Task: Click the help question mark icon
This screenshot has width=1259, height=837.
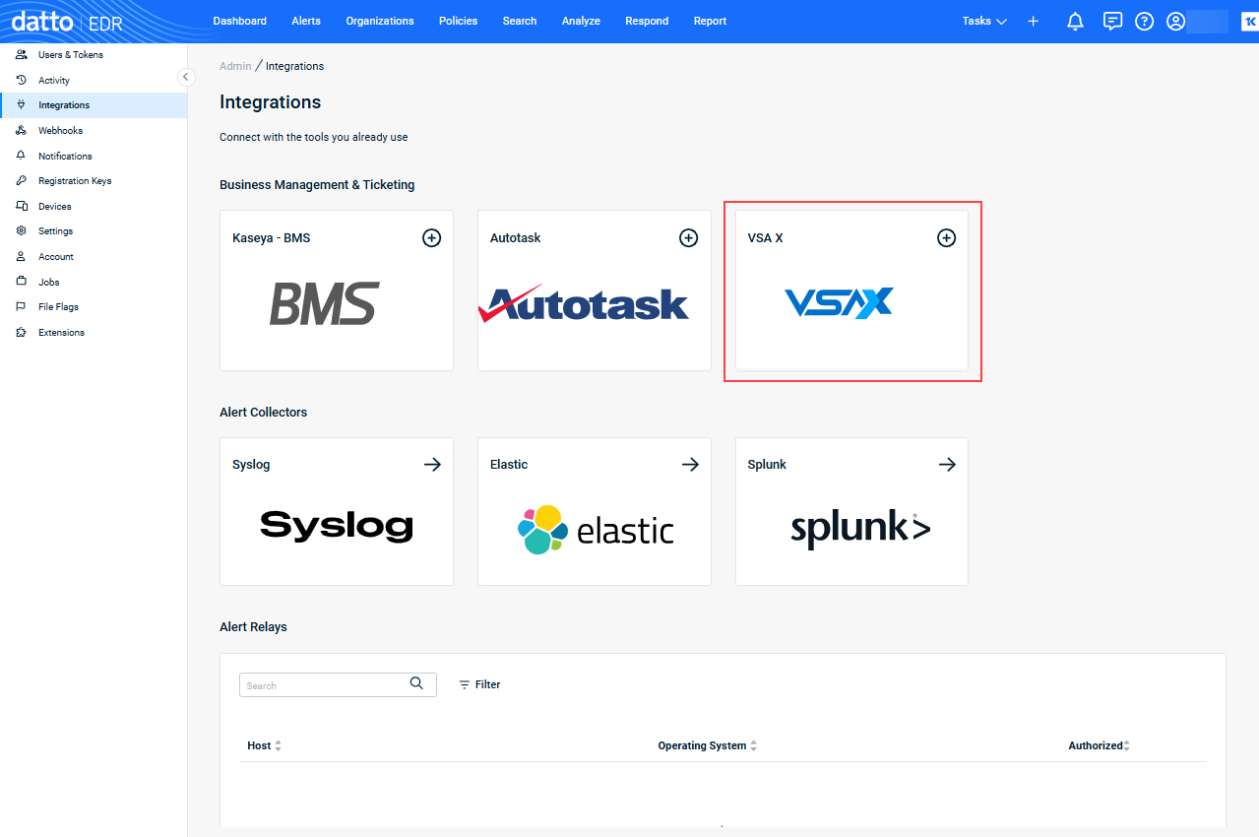Action: [x=1144, y=21]
